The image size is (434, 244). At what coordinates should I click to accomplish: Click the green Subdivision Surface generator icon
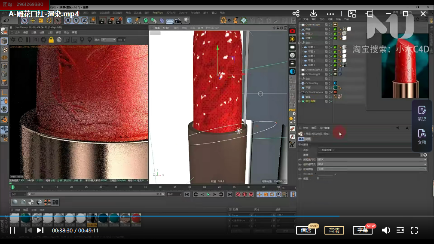(x=146, y=21)
